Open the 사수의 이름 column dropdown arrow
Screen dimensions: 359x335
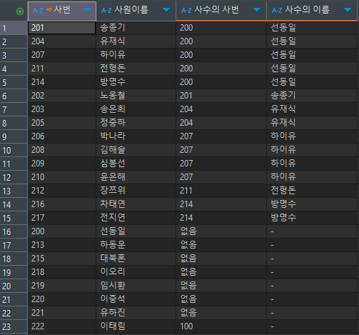[x=348, y=10]
